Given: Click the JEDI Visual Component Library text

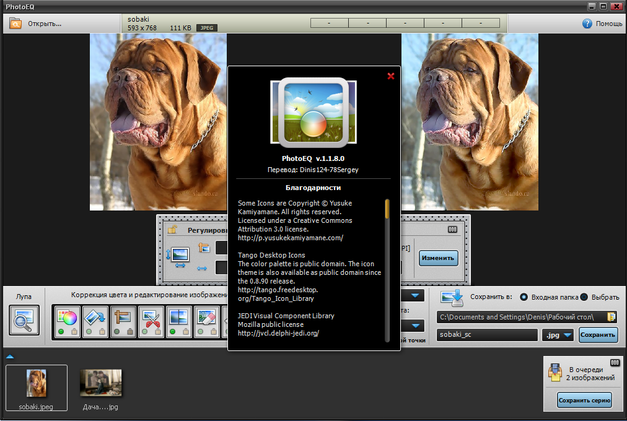Looking at the screenshot, I should coord(286,316).
